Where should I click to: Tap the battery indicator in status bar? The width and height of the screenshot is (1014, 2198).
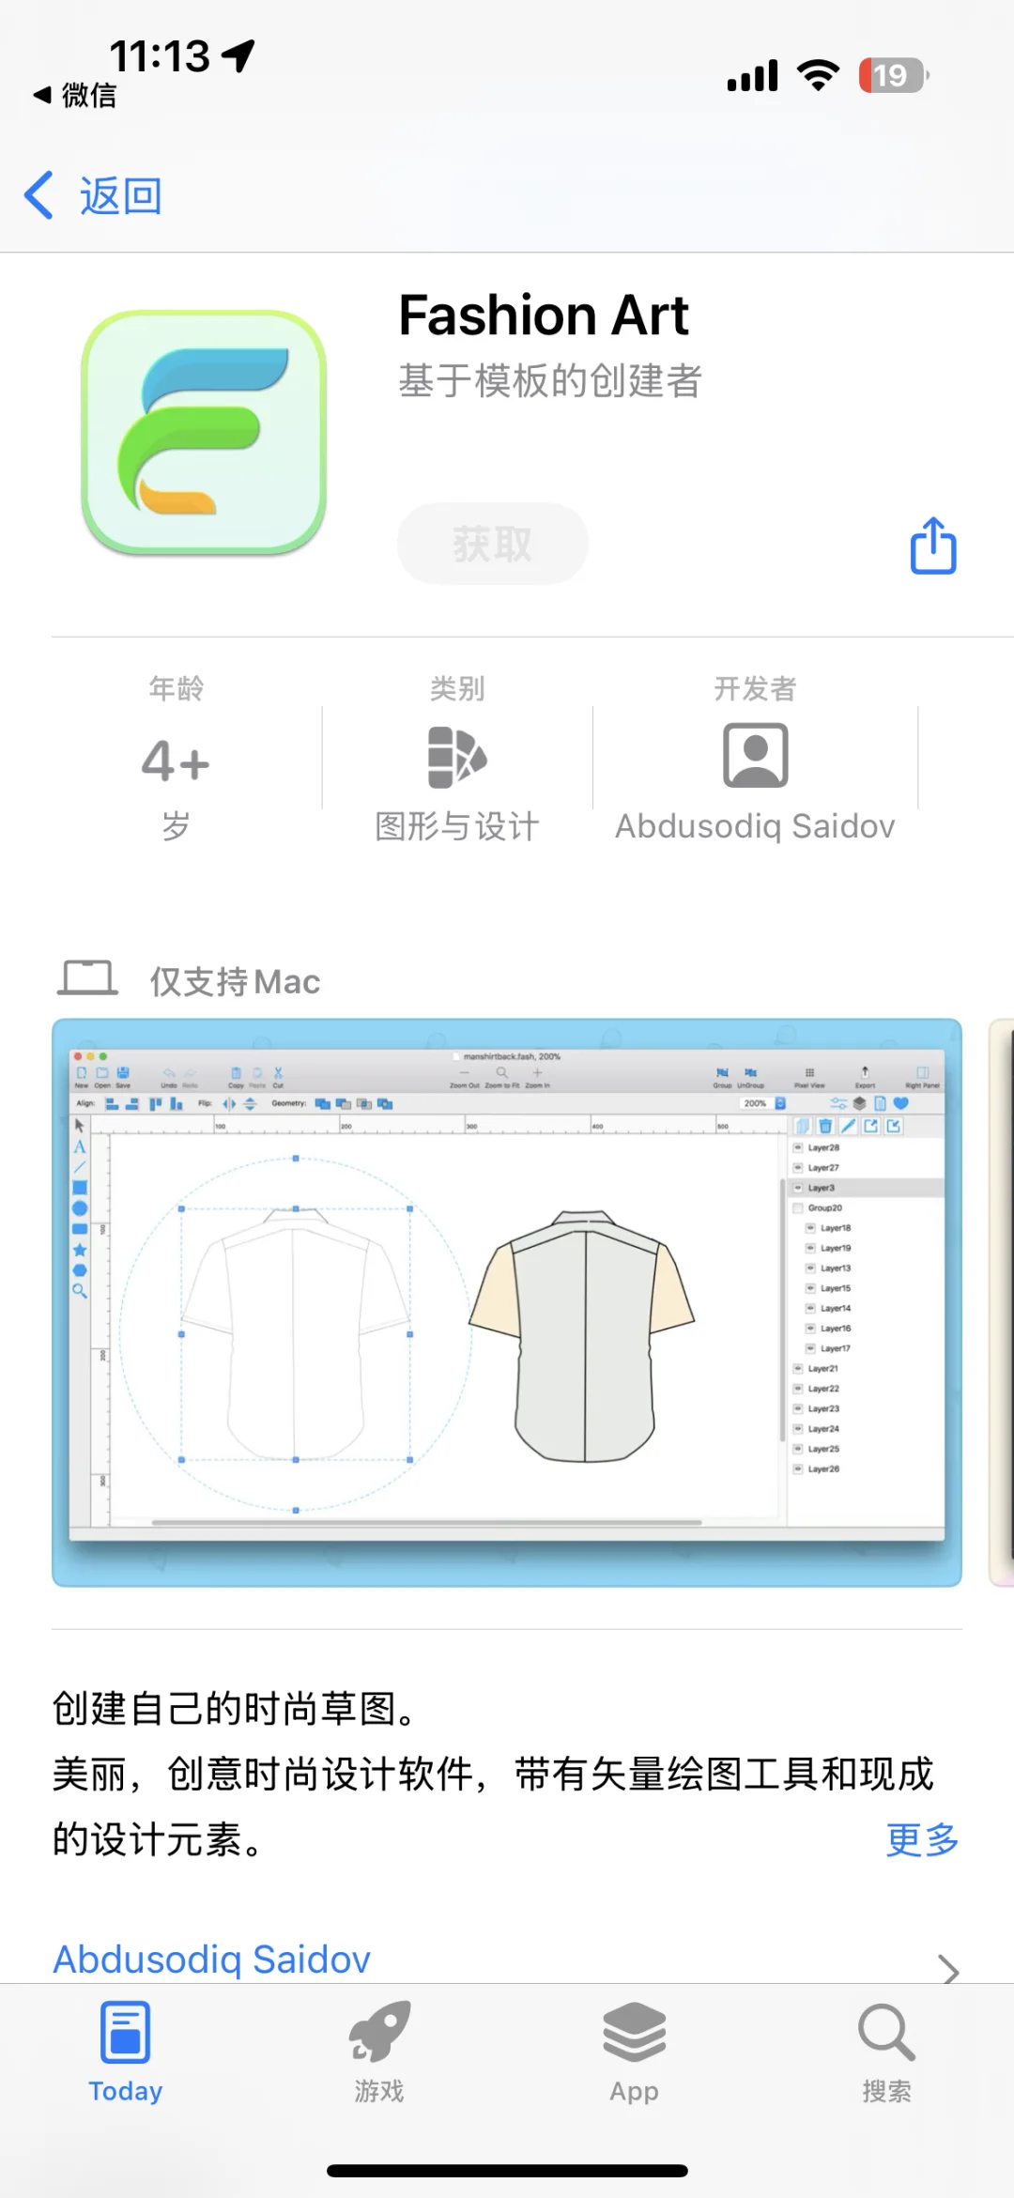click(x=893, y=75)
